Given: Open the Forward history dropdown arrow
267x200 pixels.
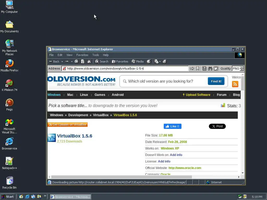Looking at the screenshot, I should tap(72, 61).
